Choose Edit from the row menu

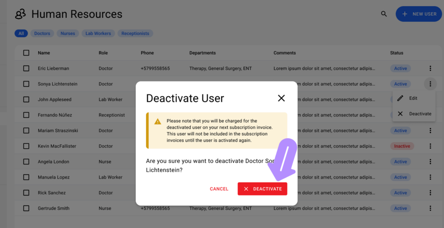pyautogui.click(x=414, y=98)
